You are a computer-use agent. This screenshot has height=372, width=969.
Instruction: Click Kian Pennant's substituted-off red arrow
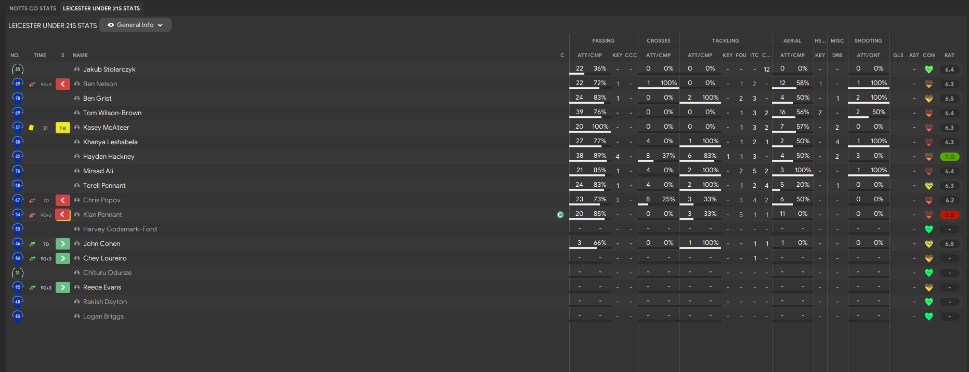(63, 215)
